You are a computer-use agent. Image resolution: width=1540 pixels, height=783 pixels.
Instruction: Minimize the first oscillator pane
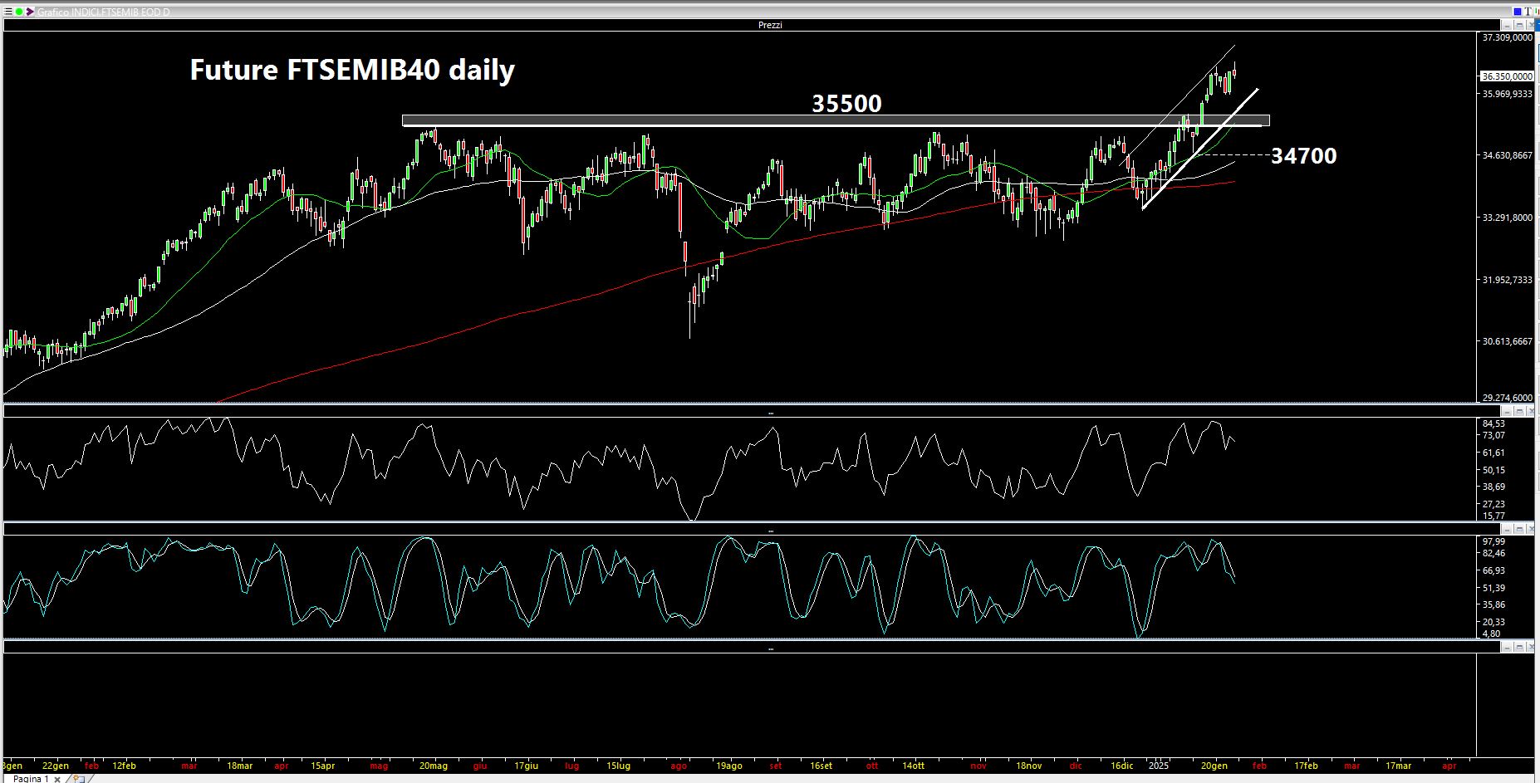[x=1507, y=411]
